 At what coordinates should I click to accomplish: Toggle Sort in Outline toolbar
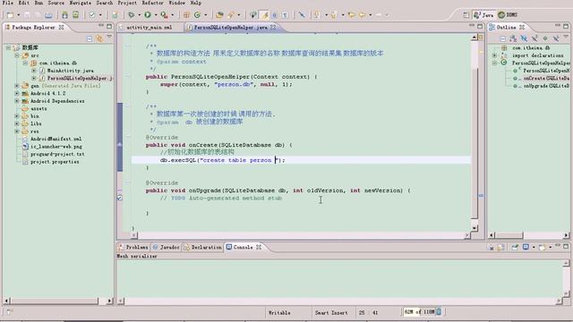(513, 38)
